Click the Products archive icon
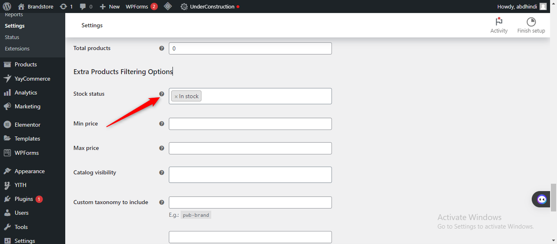This screenshot has width=557, height=244. 7,64
